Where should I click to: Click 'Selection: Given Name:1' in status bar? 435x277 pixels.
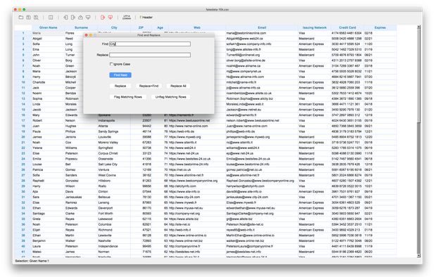coord(32,261)
